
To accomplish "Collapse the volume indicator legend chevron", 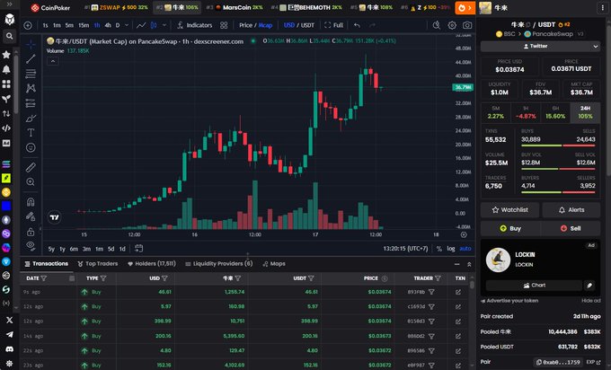I will coord(53,61).
